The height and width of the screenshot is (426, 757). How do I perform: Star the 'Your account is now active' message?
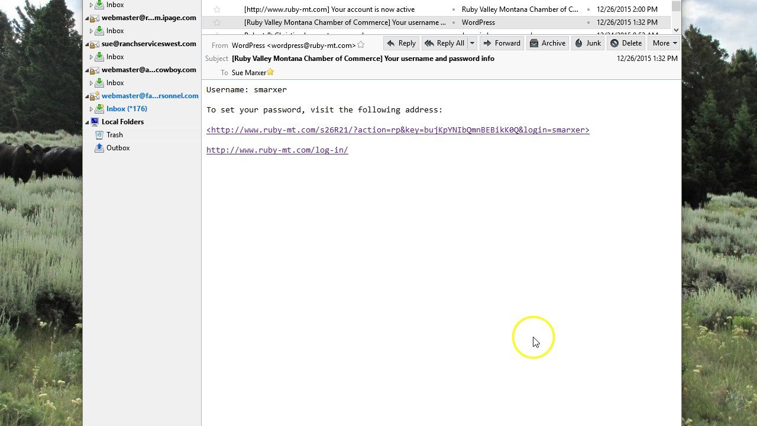[x=217, y=9]
